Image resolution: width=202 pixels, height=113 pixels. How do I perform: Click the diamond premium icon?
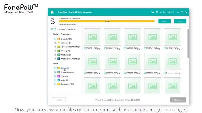click(x=157, y=12)
